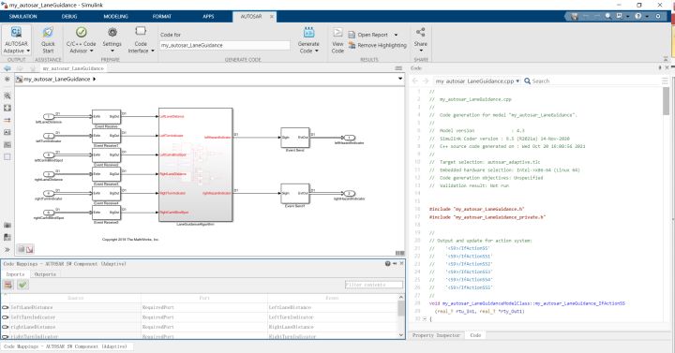
Task: Open the LaneGuidanceAlgorithm subsystem block
Action: coord(195,165)
